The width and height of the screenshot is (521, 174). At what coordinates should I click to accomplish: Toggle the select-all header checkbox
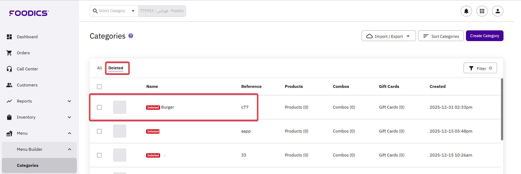pos(99,86)
